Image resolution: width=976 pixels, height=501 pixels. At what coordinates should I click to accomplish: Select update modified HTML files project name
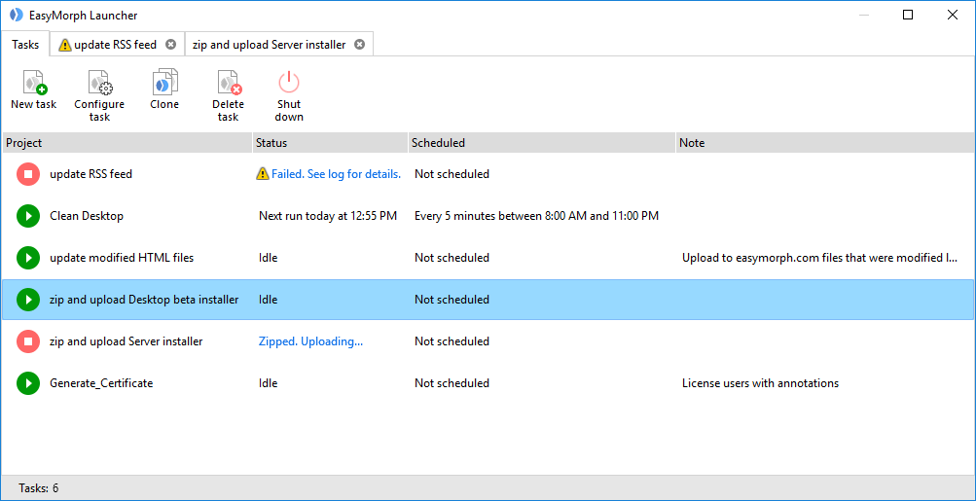pyautogui.click(x=122, y=258)
